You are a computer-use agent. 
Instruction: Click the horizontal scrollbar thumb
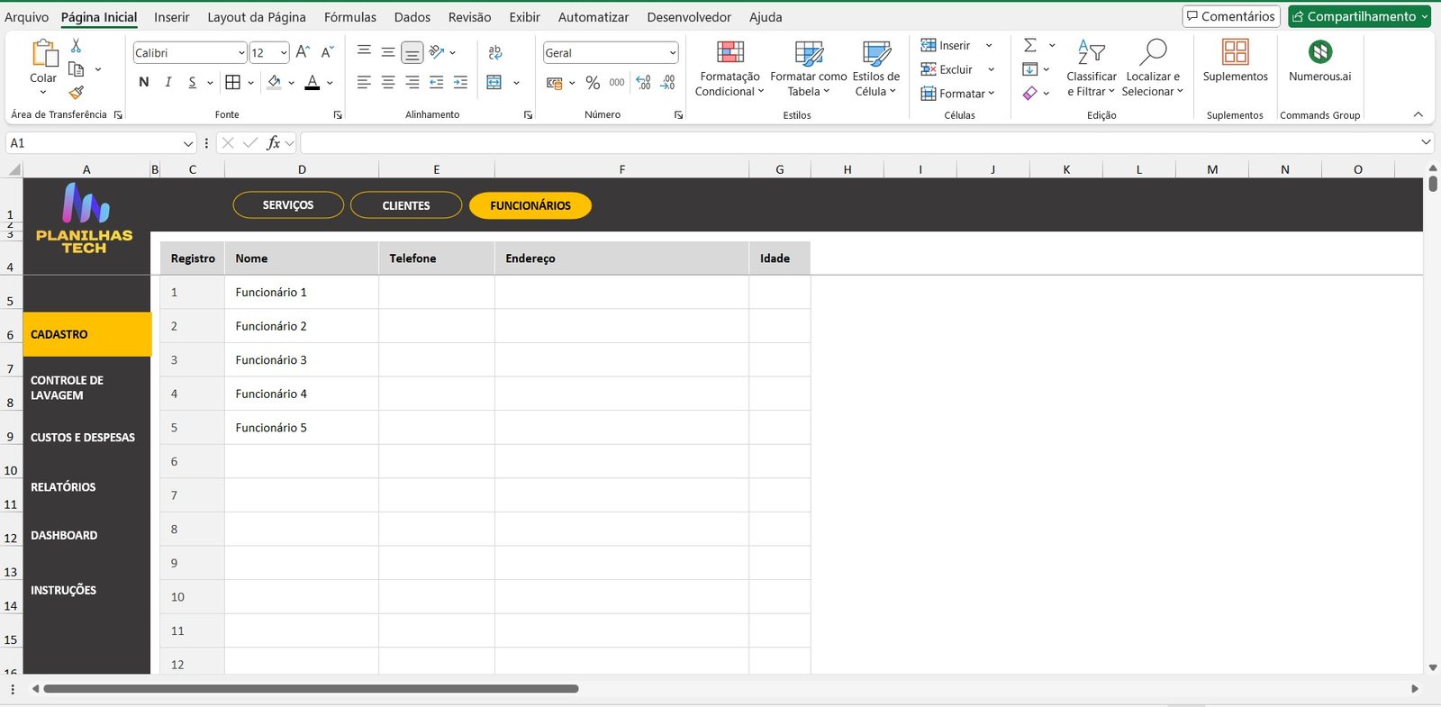point(311,689)
